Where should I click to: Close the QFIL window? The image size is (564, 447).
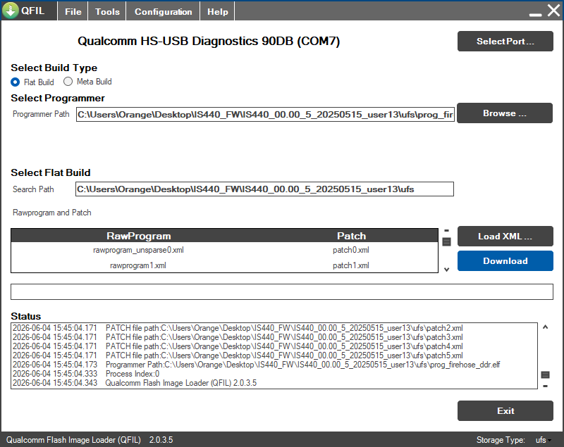[x=553, y=11]
